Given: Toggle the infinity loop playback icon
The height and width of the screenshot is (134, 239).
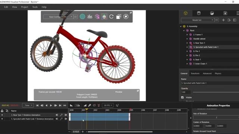Looking at the screenshot, I should tap(65, 105).
